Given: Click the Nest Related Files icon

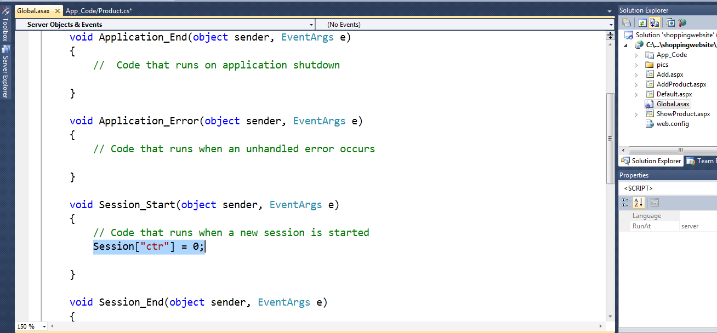Looking at the screenshot, I should click(655, 22).
